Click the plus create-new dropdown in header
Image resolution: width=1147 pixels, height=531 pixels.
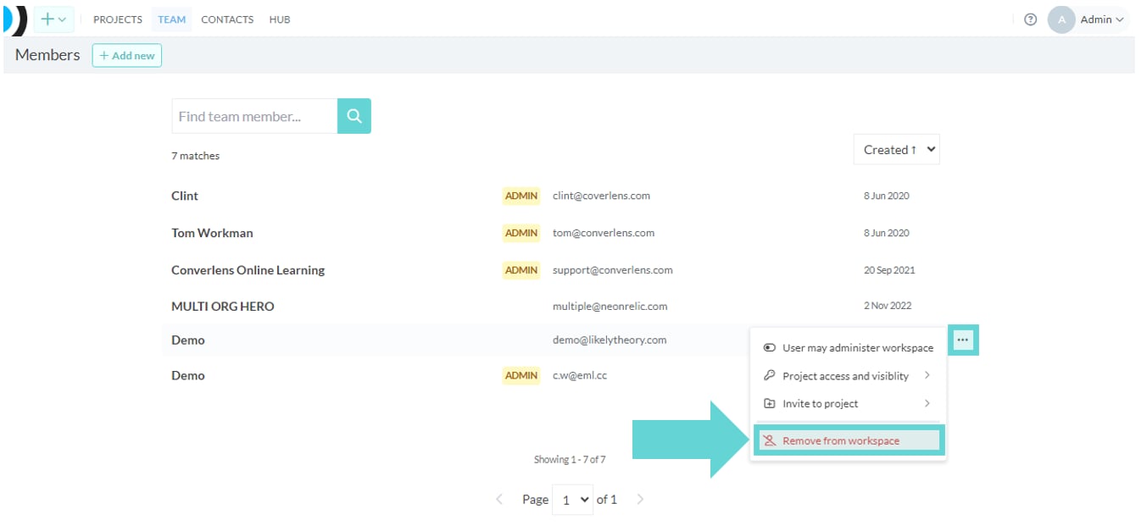point(53,19)
